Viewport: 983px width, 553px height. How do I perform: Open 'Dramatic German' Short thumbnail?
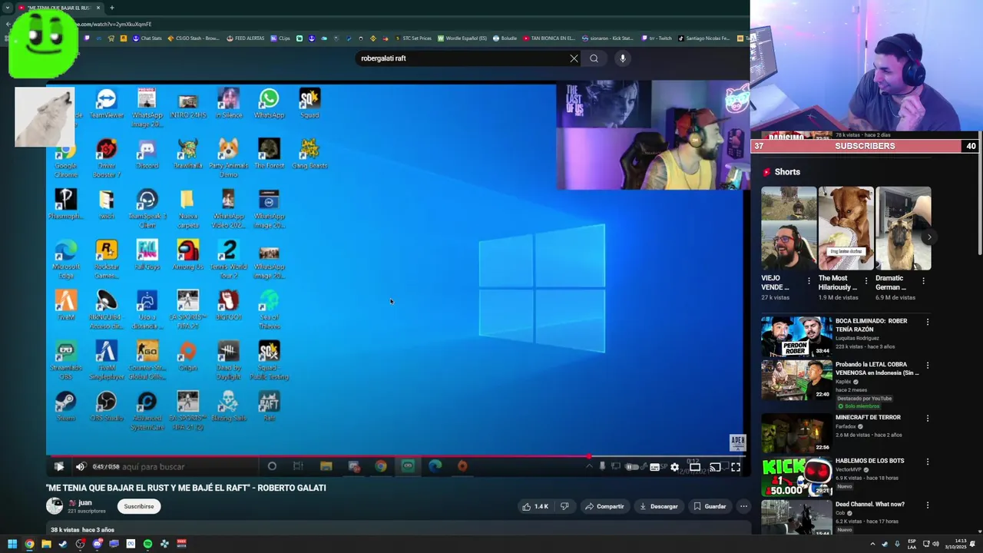(x=903, y=228)
